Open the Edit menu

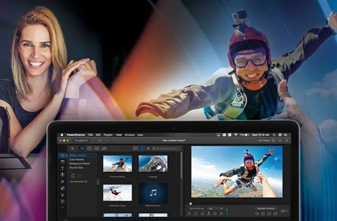click(98, 135)
